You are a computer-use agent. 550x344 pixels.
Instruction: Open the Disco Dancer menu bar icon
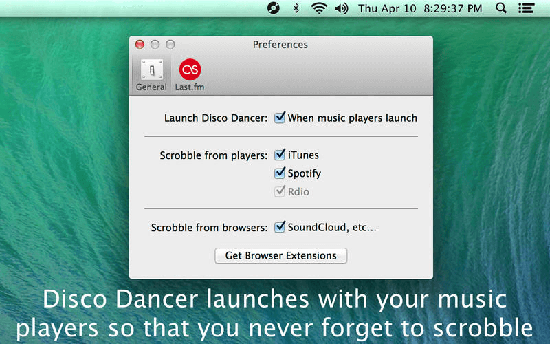tap(273, 8)
